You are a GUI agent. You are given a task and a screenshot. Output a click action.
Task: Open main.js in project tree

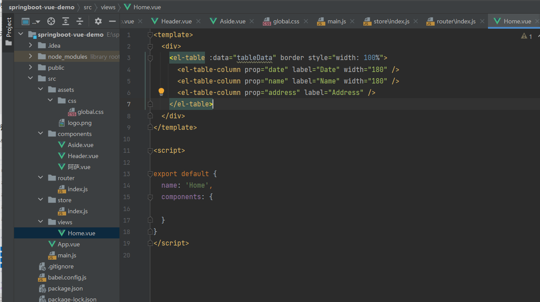(62, 255)
